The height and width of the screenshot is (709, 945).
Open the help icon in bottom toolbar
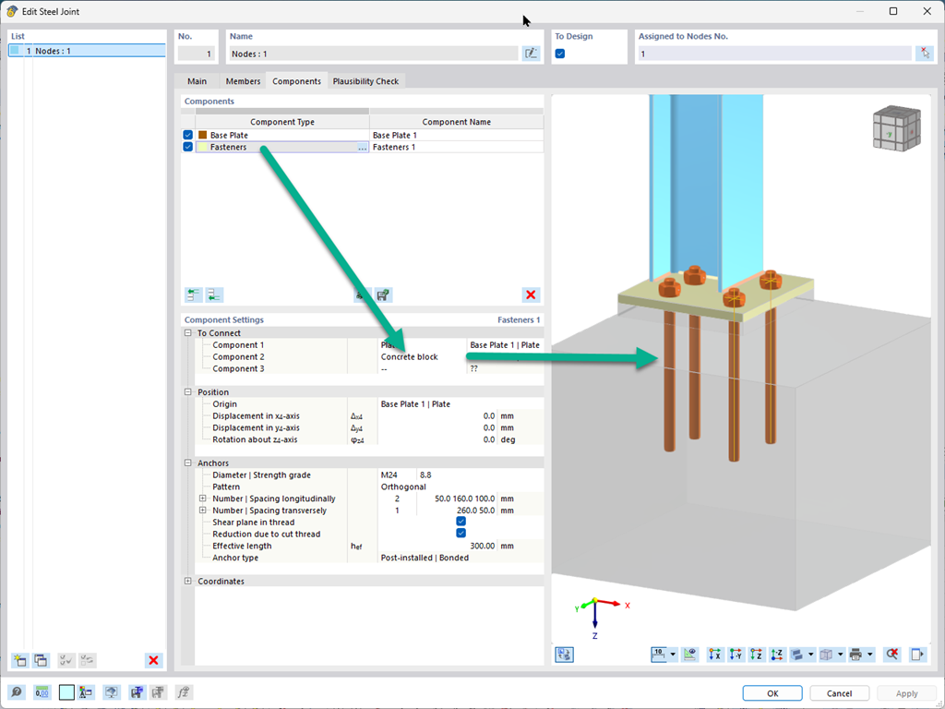pyautogui.click(x=17, y=692)
